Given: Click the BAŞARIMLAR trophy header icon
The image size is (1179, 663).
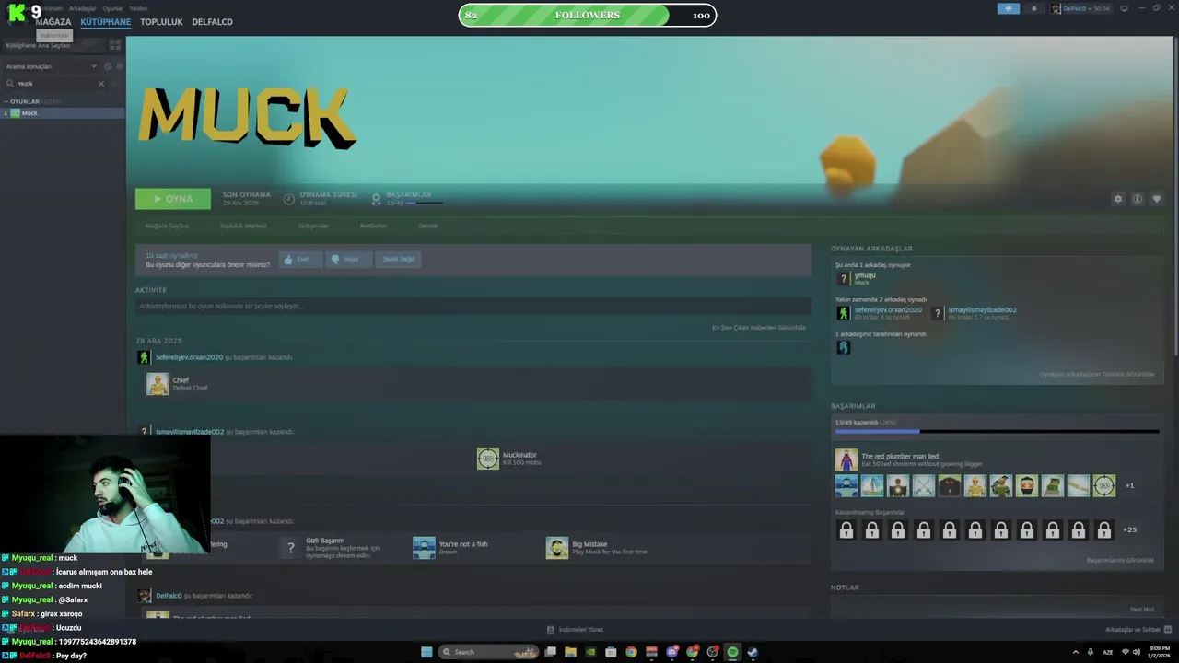Looking at the screenshot, I should [376, 199].
